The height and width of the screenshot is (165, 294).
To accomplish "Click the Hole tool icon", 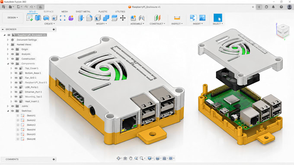I will [x=54, y=18].
